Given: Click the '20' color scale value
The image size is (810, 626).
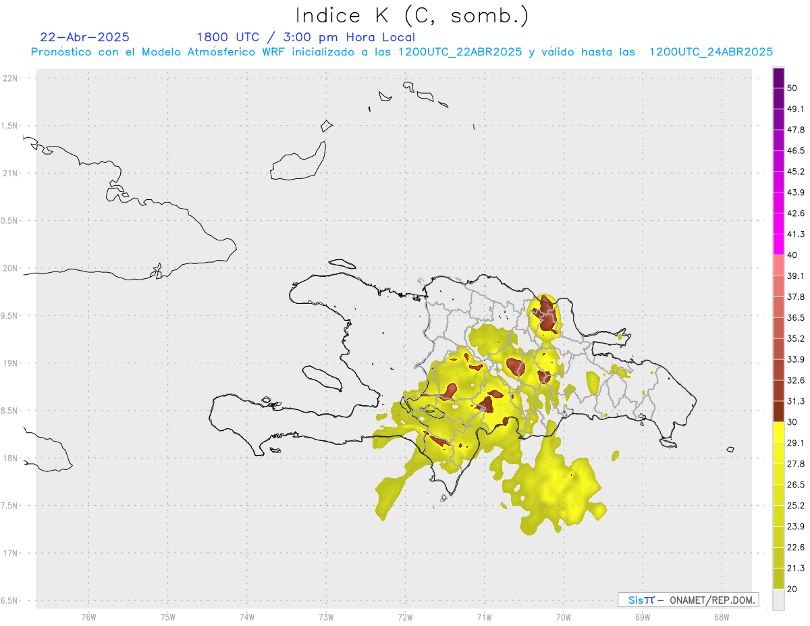Looking at the screenshot, I should pos(792,589).
